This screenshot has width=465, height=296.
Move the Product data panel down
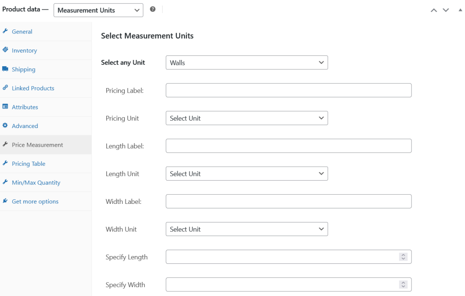[446, 10]
